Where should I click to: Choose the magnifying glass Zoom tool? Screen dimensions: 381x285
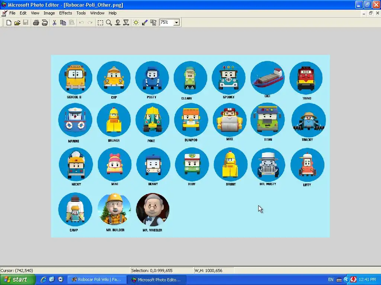(x=109, y=23)
